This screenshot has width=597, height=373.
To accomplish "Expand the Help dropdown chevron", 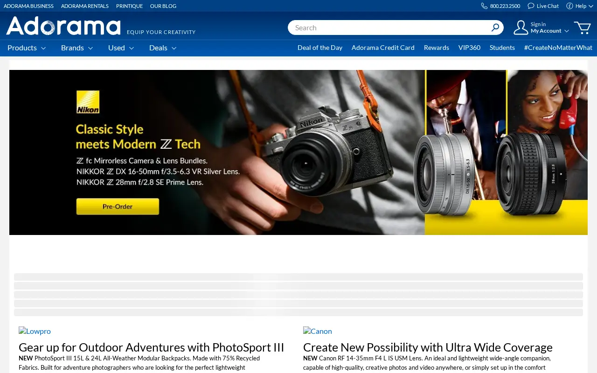I will click(591, 6).
